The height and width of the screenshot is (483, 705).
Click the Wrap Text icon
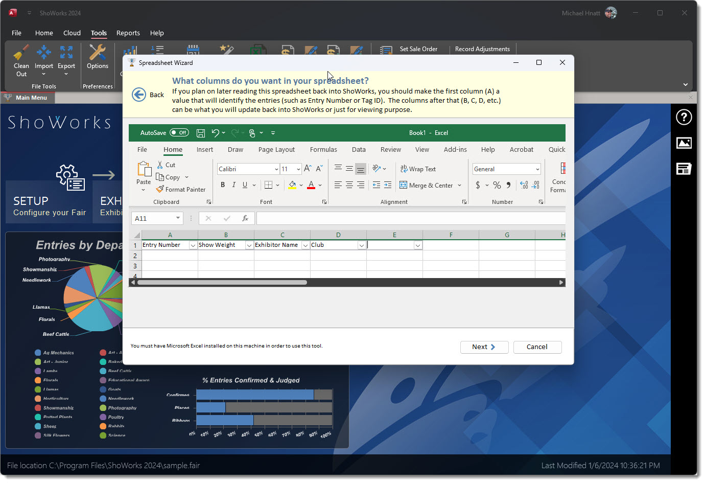[404, 169]
